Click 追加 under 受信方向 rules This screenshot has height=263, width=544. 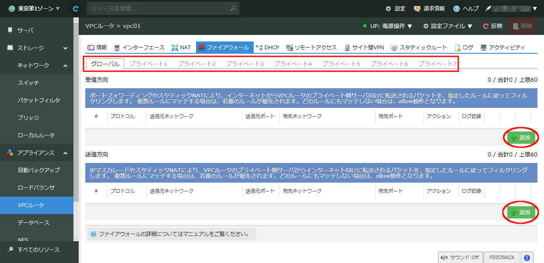click(520, 137)
